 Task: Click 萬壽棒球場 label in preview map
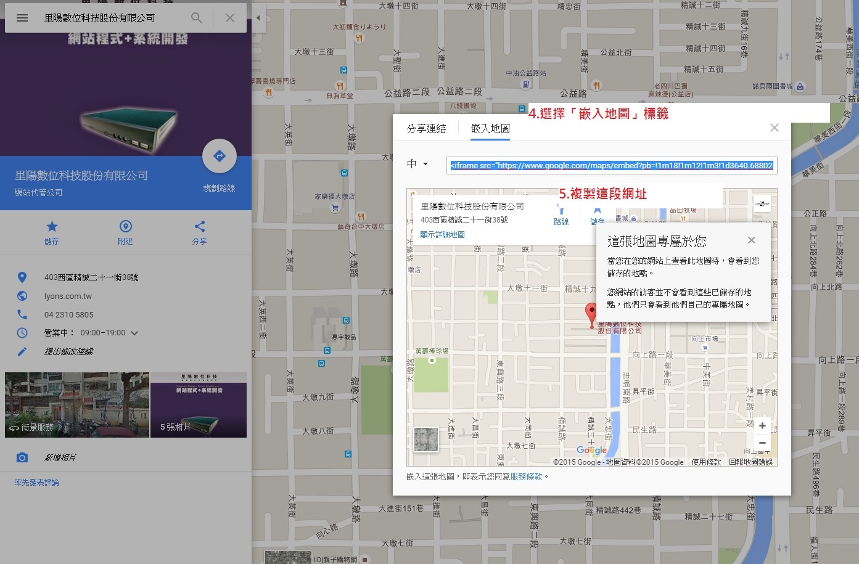click(432, 351)
